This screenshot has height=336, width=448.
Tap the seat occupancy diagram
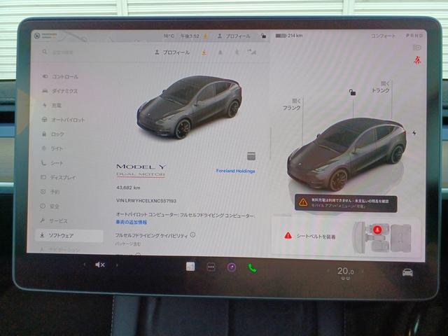(383, 237)
